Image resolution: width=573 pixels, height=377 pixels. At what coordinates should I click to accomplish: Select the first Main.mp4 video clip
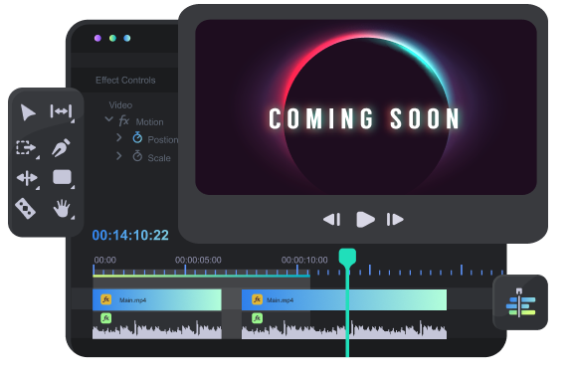click(x=157, y=300)
